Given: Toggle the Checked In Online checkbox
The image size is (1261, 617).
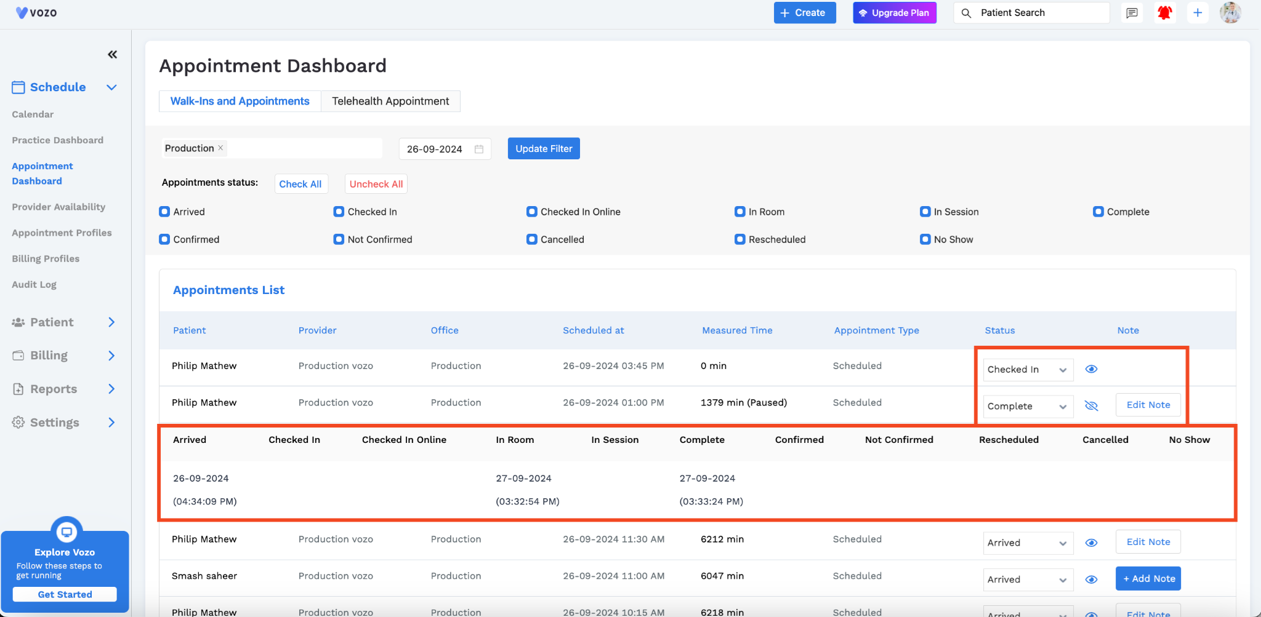Looking at the screenshot, I should (x=532, y=212).
